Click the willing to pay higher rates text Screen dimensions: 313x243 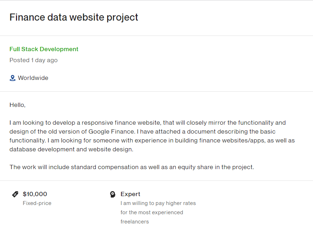pyautogui.click(x=158, y=203)
